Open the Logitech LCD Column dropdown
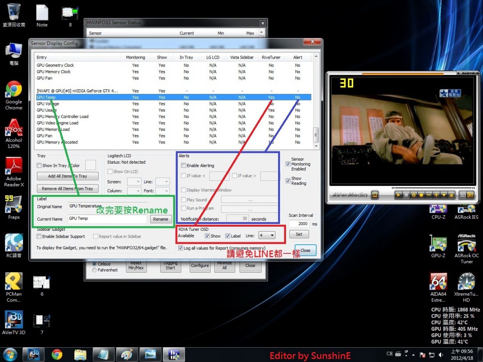The width and height of the screenshot is (483, 362). pos(134,191)
